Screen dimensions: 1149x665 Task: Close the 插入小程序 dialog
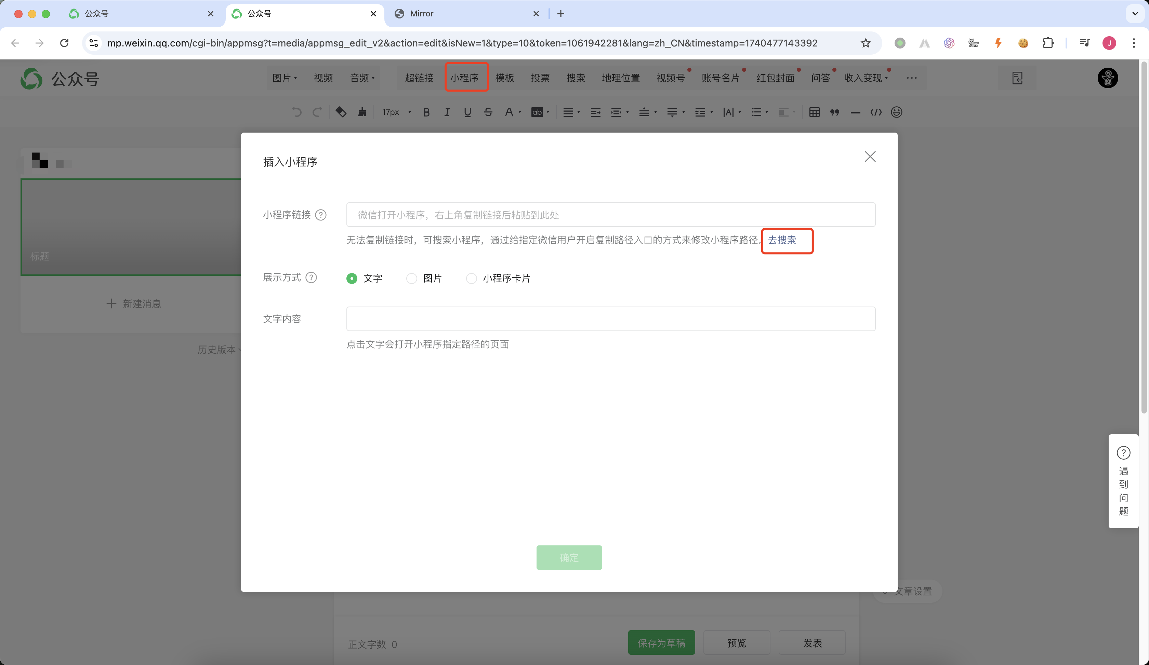click(870, 157)
